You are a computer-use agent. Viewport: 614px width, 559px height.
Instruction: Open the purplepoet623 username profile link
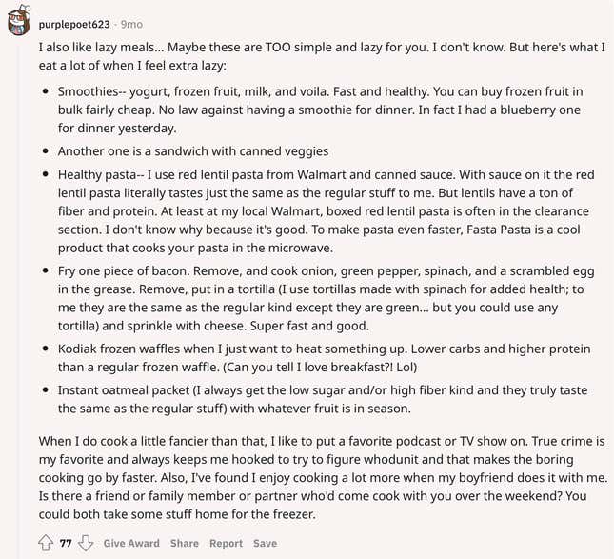point(74,25)
